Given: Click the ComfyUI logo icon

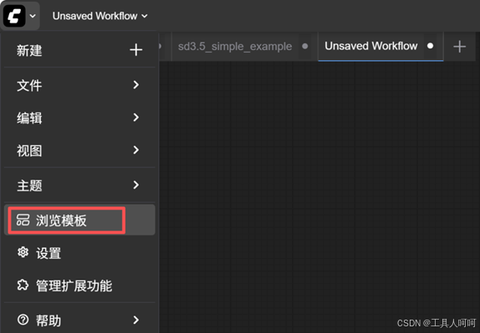Looking at the screenshot, I should point(14,16).
